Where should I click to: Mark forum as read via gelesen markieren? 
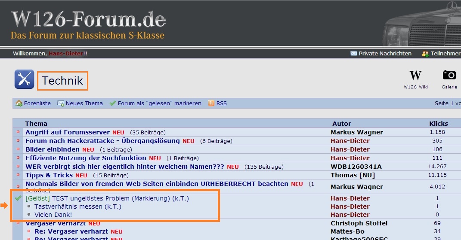pyautogui.click(x=160, y=103)
